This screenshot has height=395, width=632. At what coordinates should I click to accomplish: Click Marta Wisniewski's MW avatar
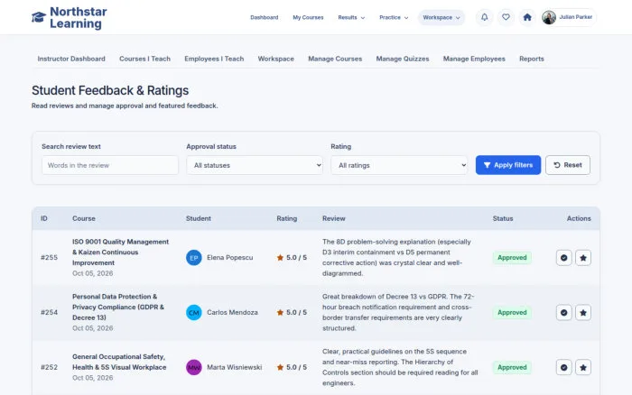click(x=194, y=367)
